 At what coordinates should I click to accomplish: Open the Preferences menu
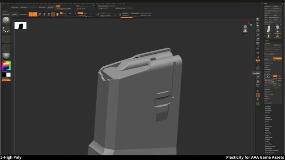click(76, 4)
